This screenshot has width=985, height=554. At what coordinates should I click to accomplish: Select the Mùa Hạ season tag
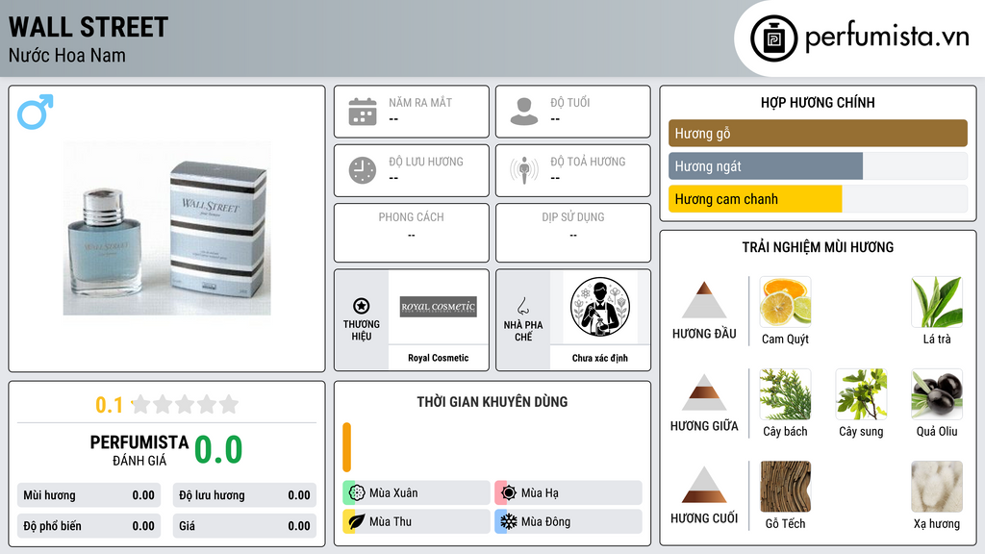(x=568, y=492)
